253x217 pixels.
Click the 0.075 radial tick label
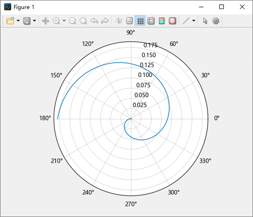pos(143,85)
